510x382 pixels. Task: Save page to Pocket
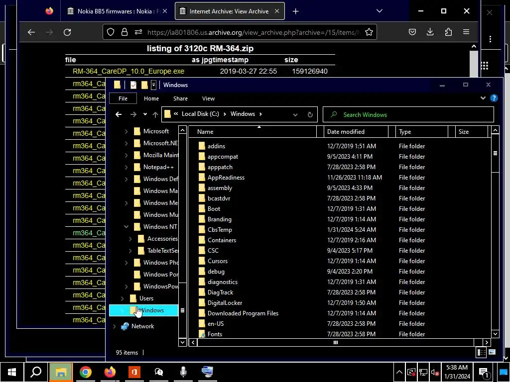412,32
